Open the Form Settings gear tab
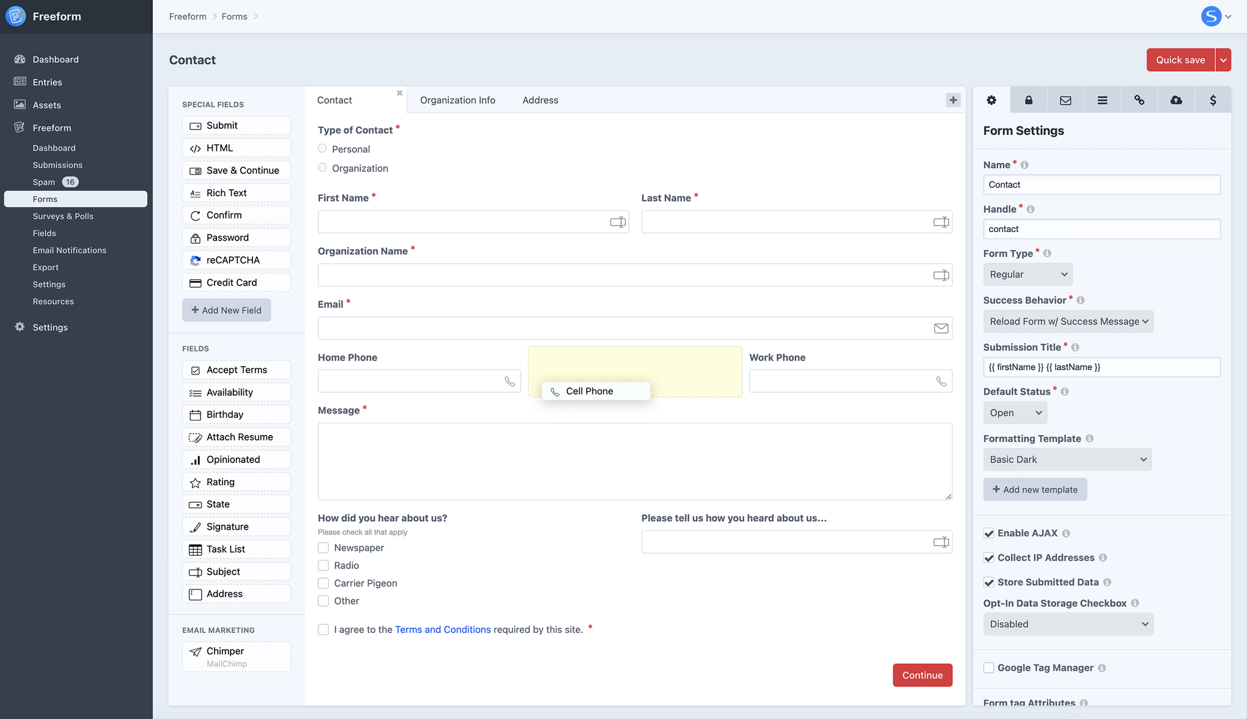Screen dimensions: 1247x719 coord(991,100)
